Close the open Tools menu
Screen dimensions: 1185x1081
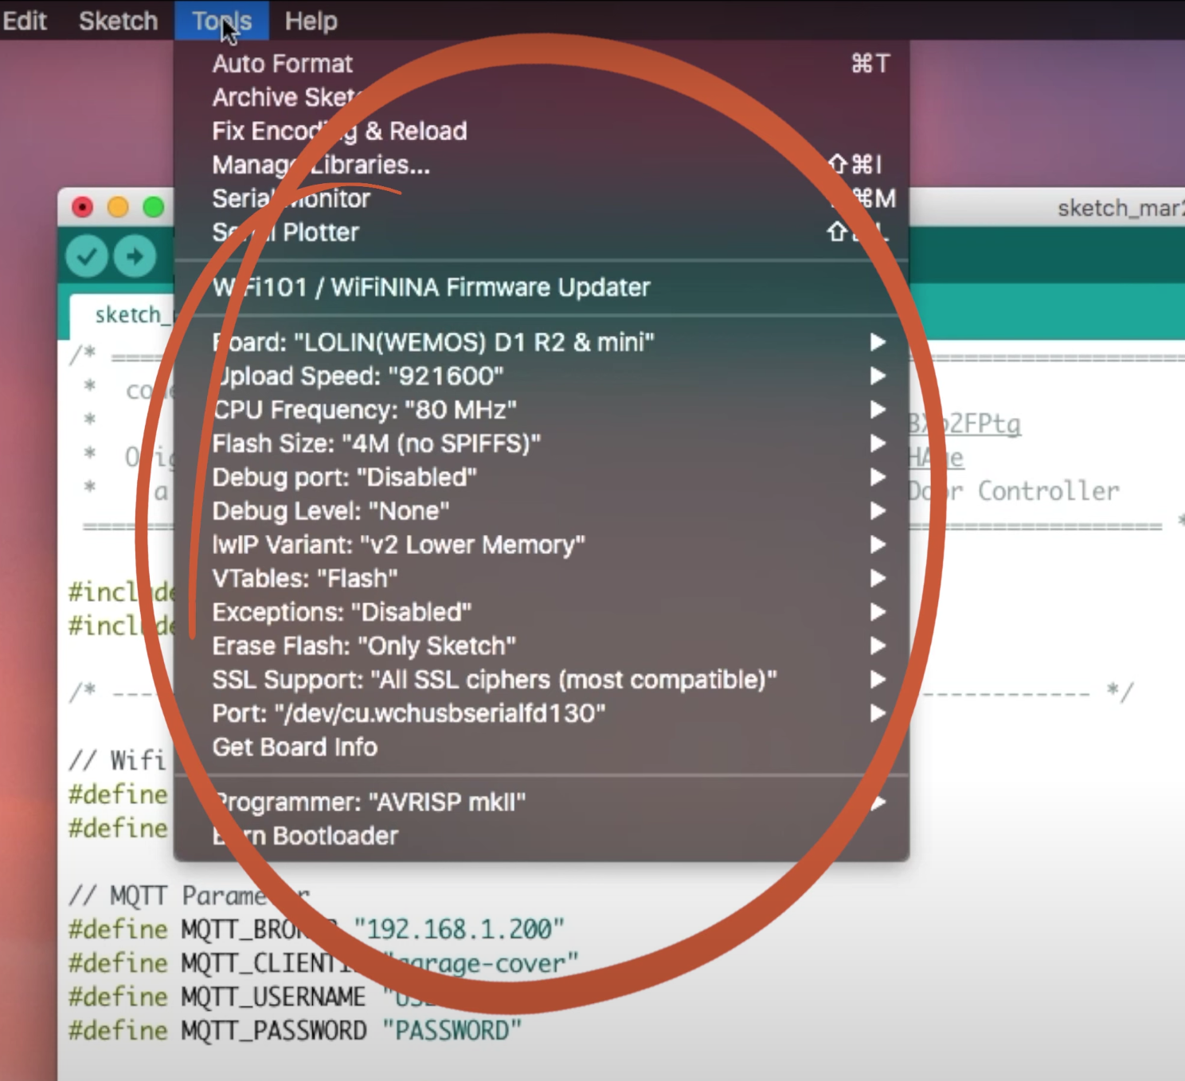tap(221, 21)
